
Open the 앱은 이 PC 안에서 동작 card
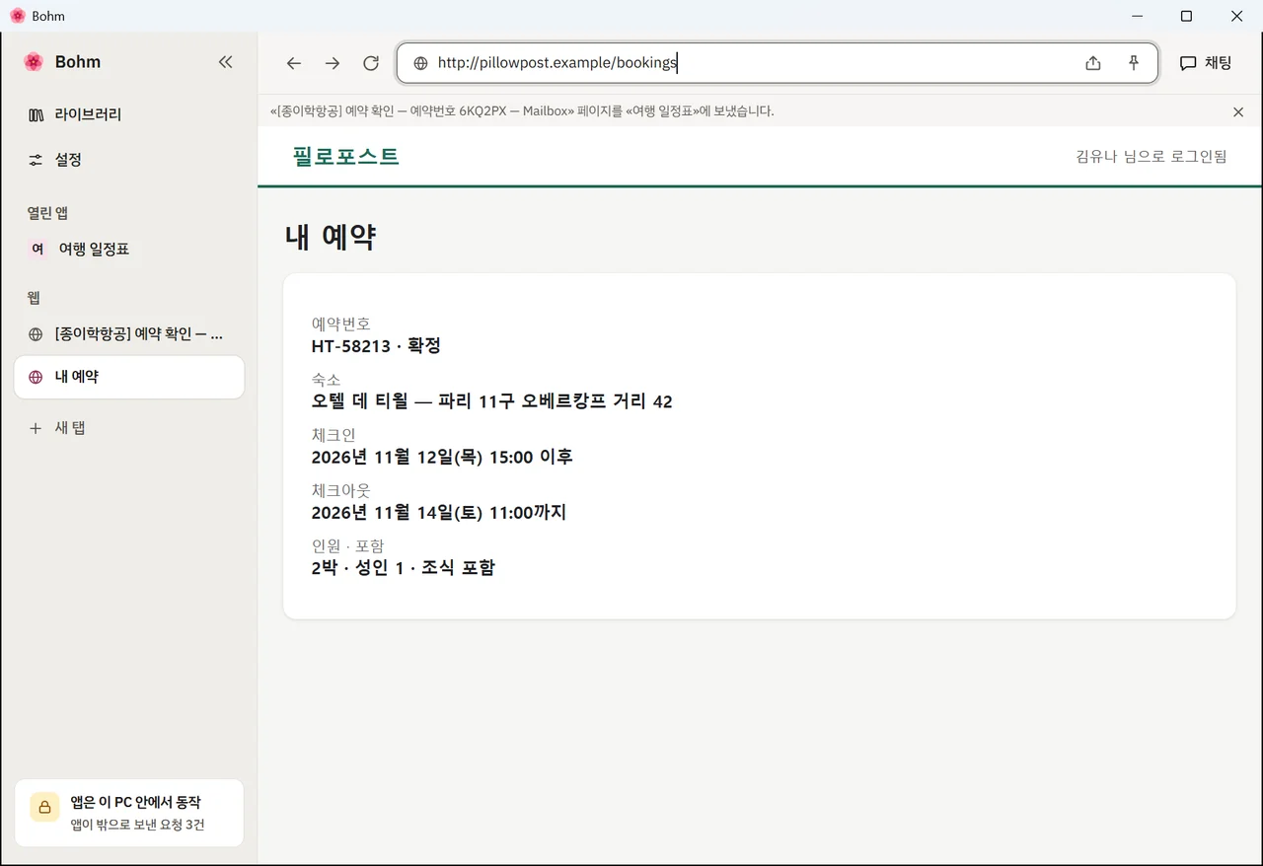(129, 813)
